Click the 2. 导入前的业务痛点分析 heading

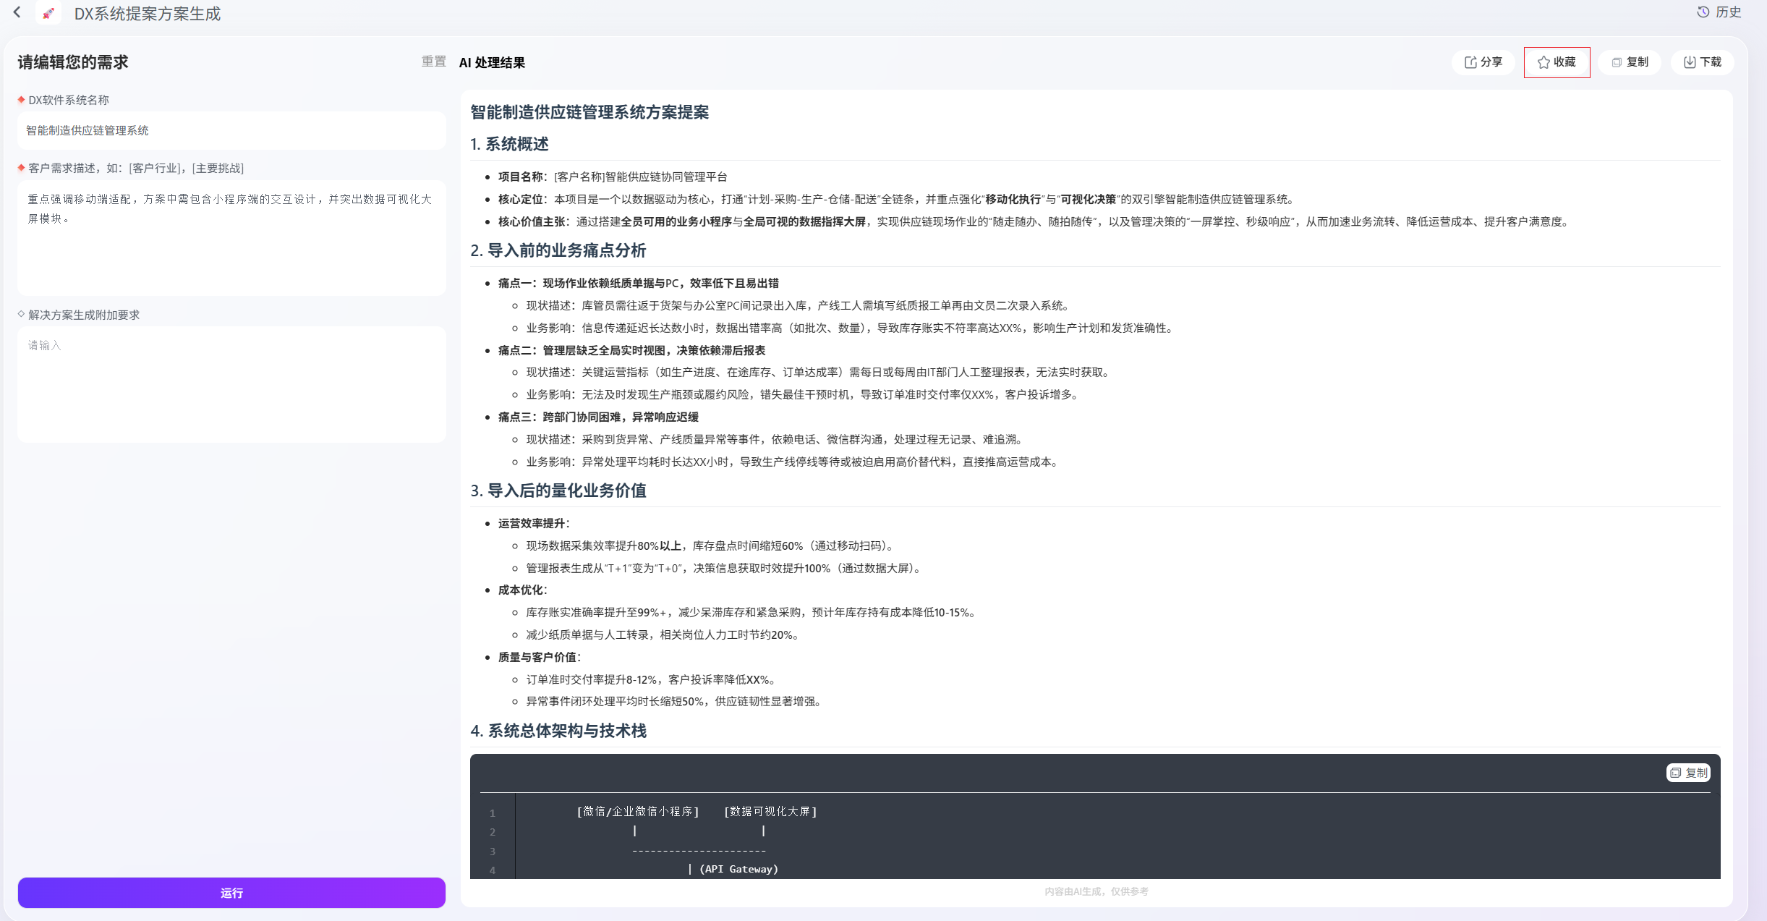[x=558, y=250]
